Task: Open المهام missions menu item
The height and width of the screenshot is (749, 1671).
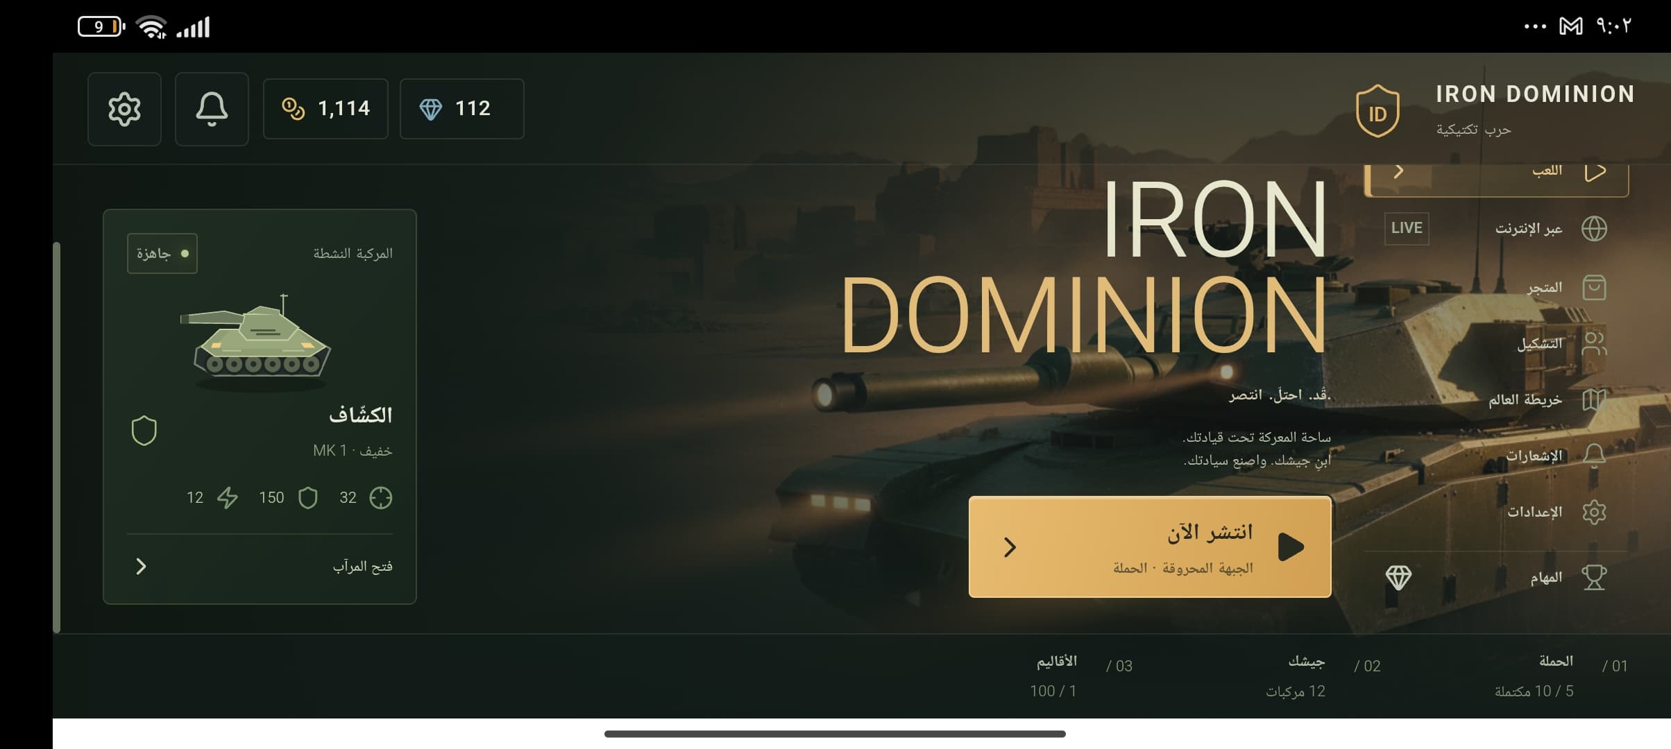Action: click(x=1496, y=577)
